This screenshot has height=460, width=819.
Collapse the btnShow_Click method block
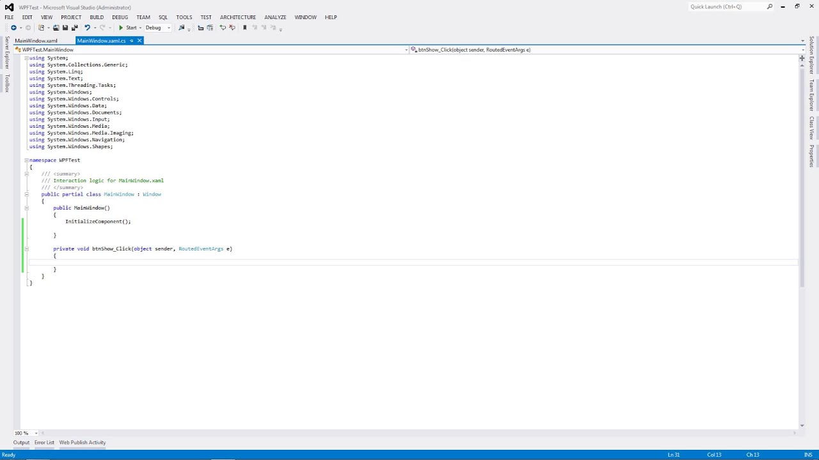tap(27, 249)
